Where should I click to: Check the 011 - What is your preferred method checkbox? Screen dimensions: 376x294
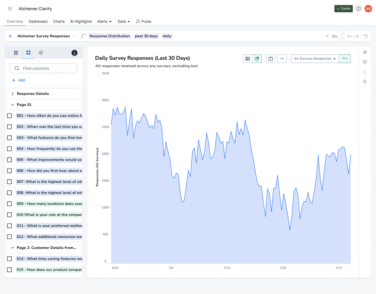[x=9, y=226]
